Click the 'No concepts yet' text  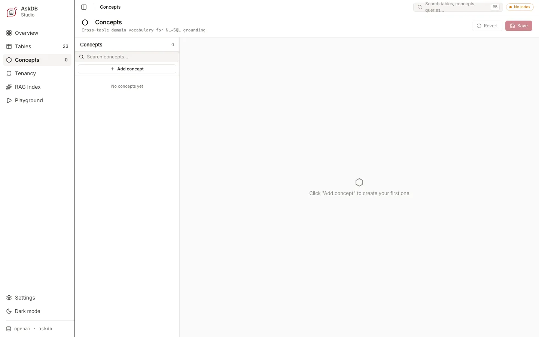(127, 86)
